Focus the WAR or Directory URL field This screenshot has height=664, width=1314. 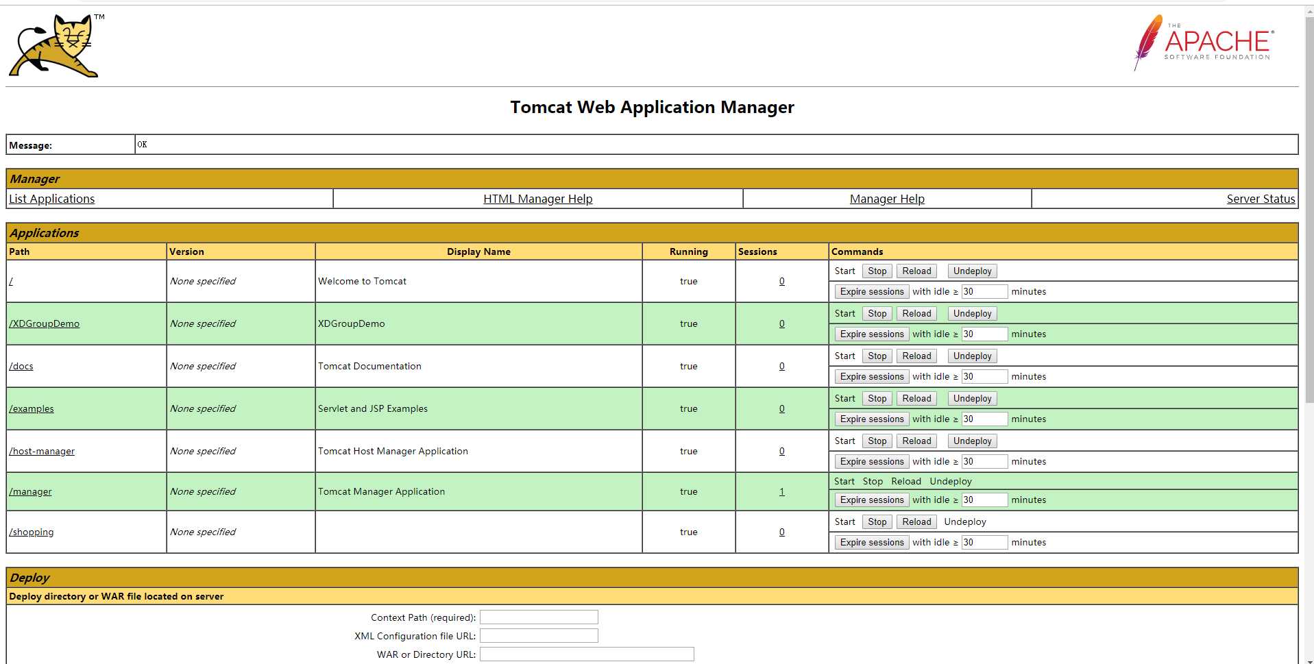tap(587, 654)
